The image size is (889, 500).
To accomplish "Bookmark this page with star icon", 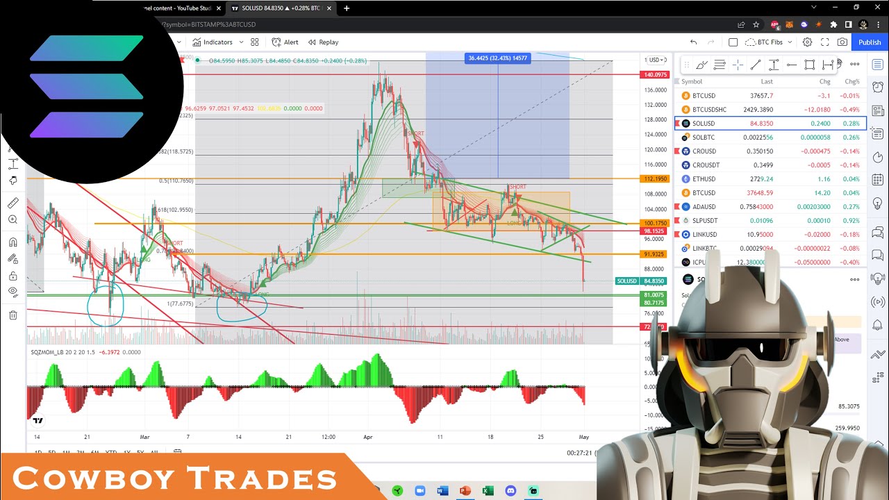I will click(756, 24).
